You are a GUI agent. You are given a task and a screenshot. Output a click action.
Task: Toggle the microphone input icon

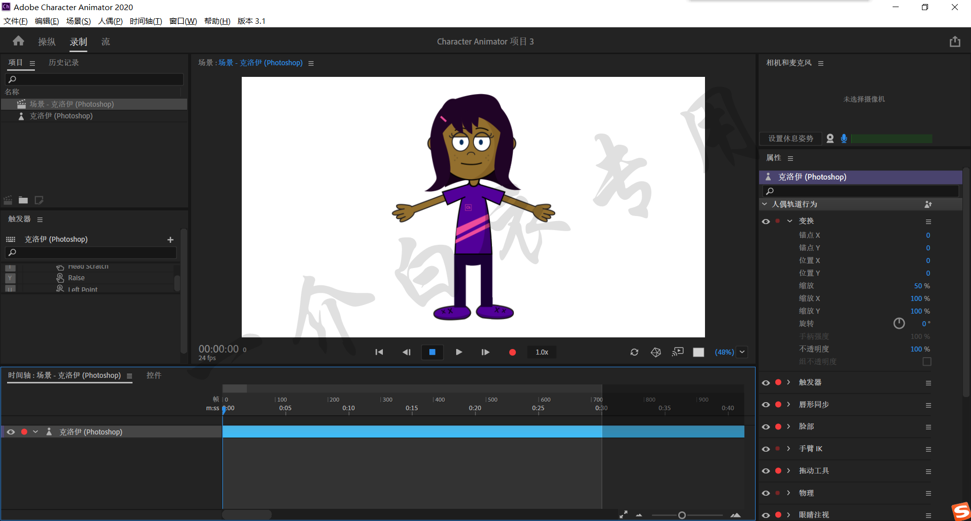tap(844, 139)
